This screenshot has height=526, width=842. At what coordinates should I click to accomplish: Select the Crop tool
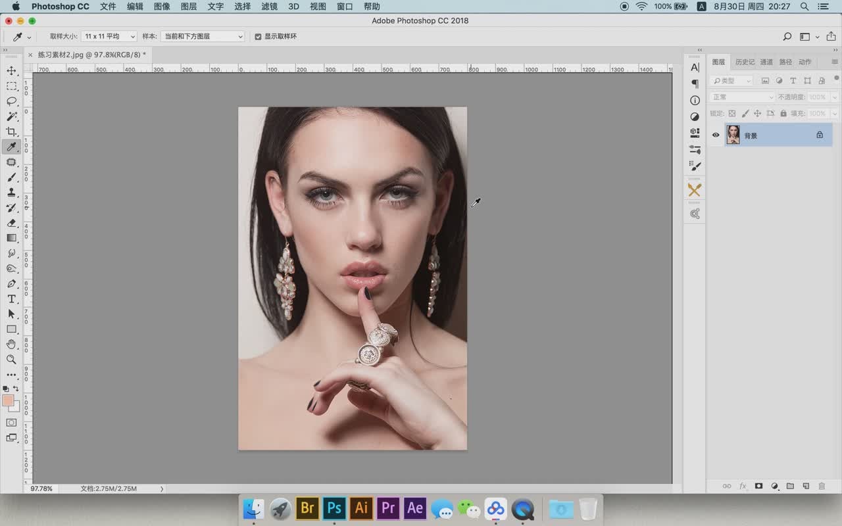[11, 131]
